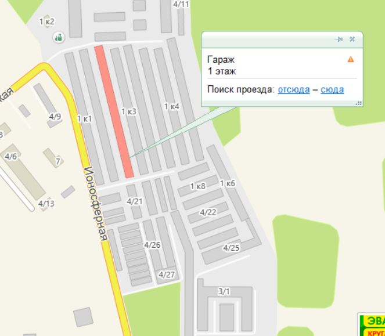Click the green advertisement banner in corner
This screenshot has width=385, height=336.
(371, 324)
